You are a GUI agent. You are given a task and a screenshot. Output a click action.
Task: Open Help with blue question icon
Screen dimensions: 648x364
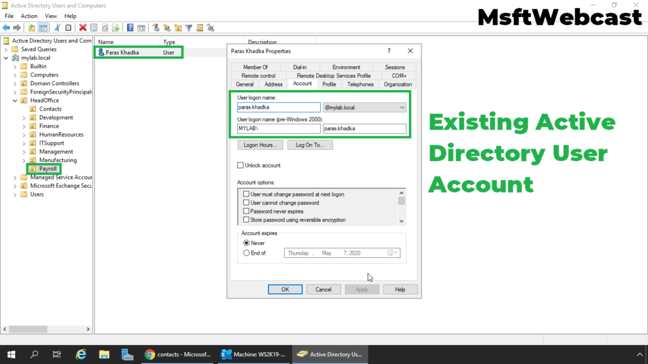point(130,28)
